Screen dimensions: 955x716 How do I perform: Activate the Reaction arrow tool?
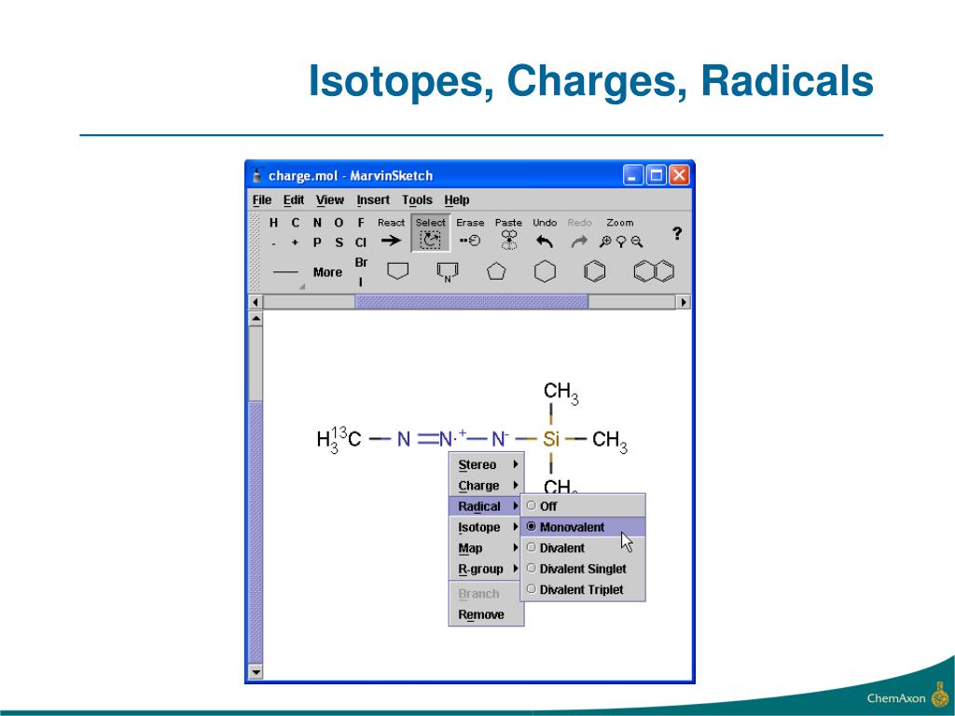(391, 233)
